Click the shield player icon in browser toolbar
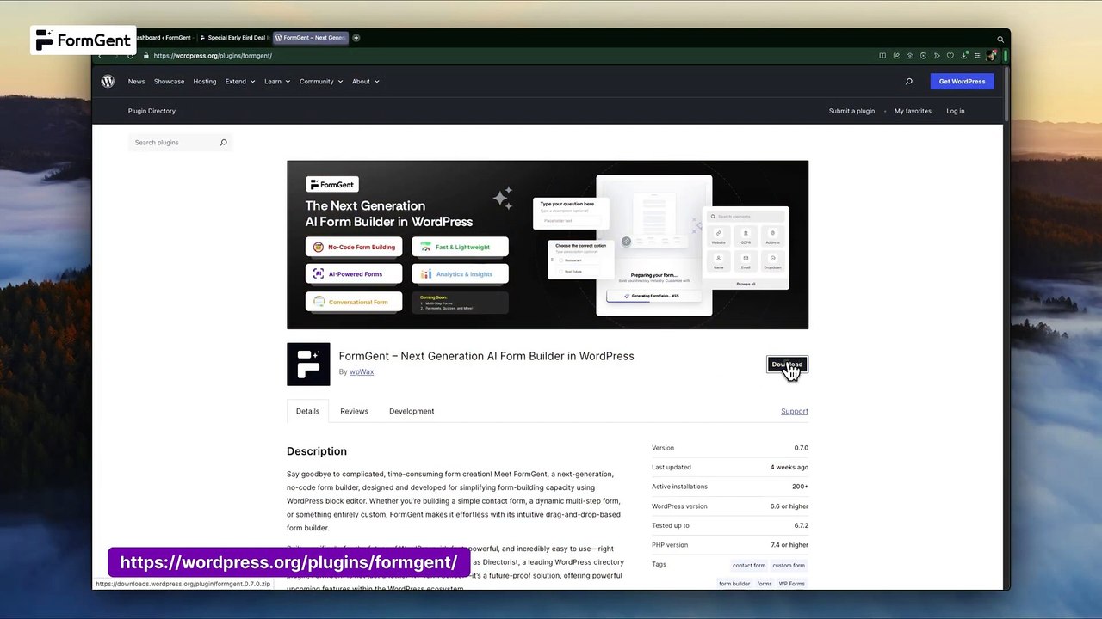Image resolution: width=1102 pixels, height=619 pixels. coord(923,56)
